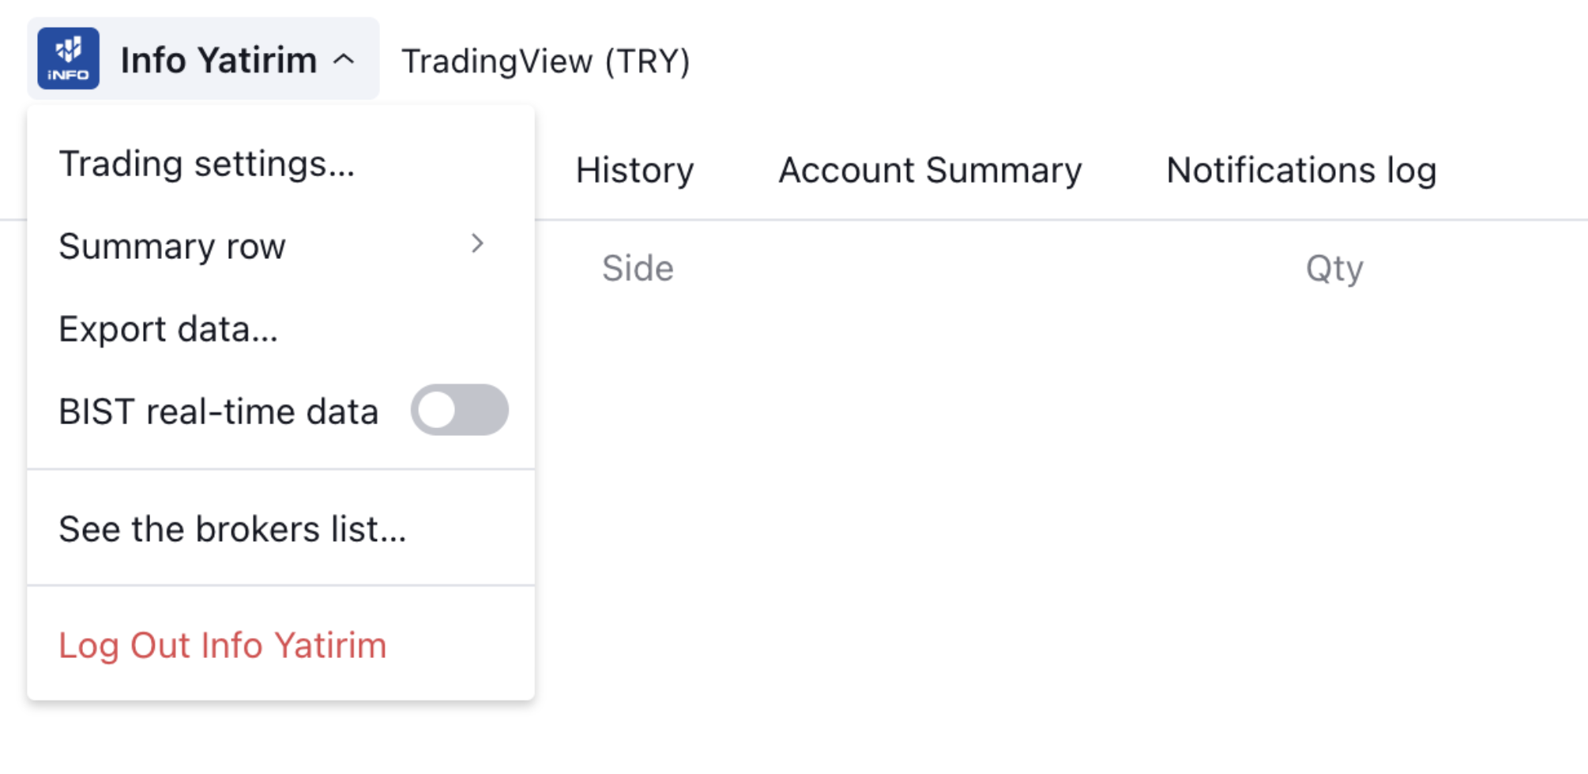1588x774 pixels.
Task: Go to the Notifications log tab
Action: (x=1300, y=171)
